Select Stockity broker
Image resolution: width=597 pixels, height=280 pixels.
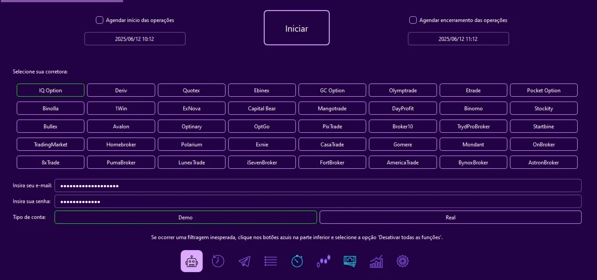point(544,108)
